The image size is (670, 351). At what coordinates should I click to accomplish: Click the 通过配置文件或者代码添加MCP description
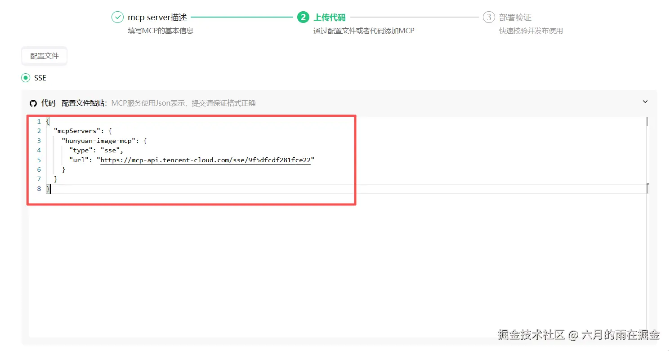click(x=364, y=31)
